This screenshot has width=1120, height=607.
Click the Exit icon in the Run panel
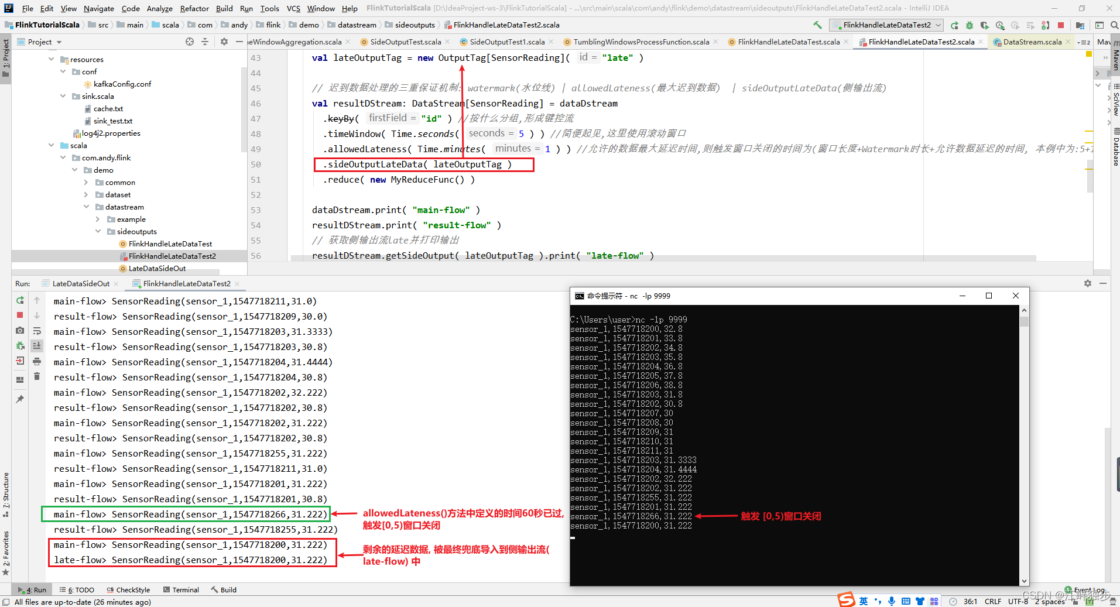click(20, 361)
